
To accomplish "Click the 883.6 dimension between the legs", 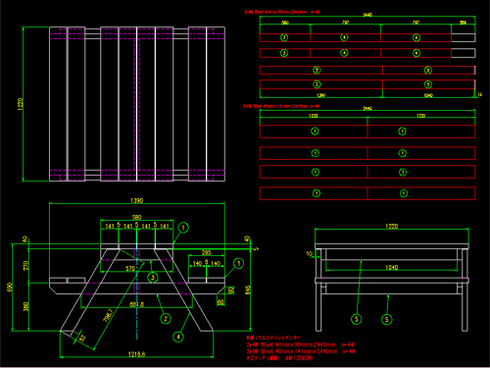I will click(x=136, y=304).
